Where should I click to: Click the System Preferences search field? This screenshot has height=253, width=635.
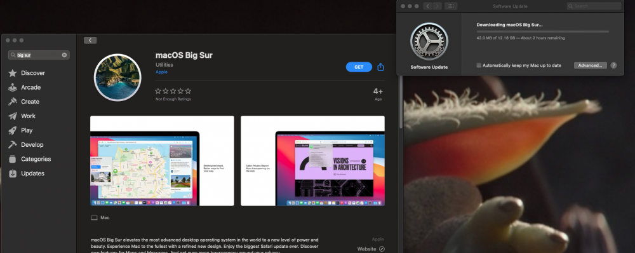[594, 6]
